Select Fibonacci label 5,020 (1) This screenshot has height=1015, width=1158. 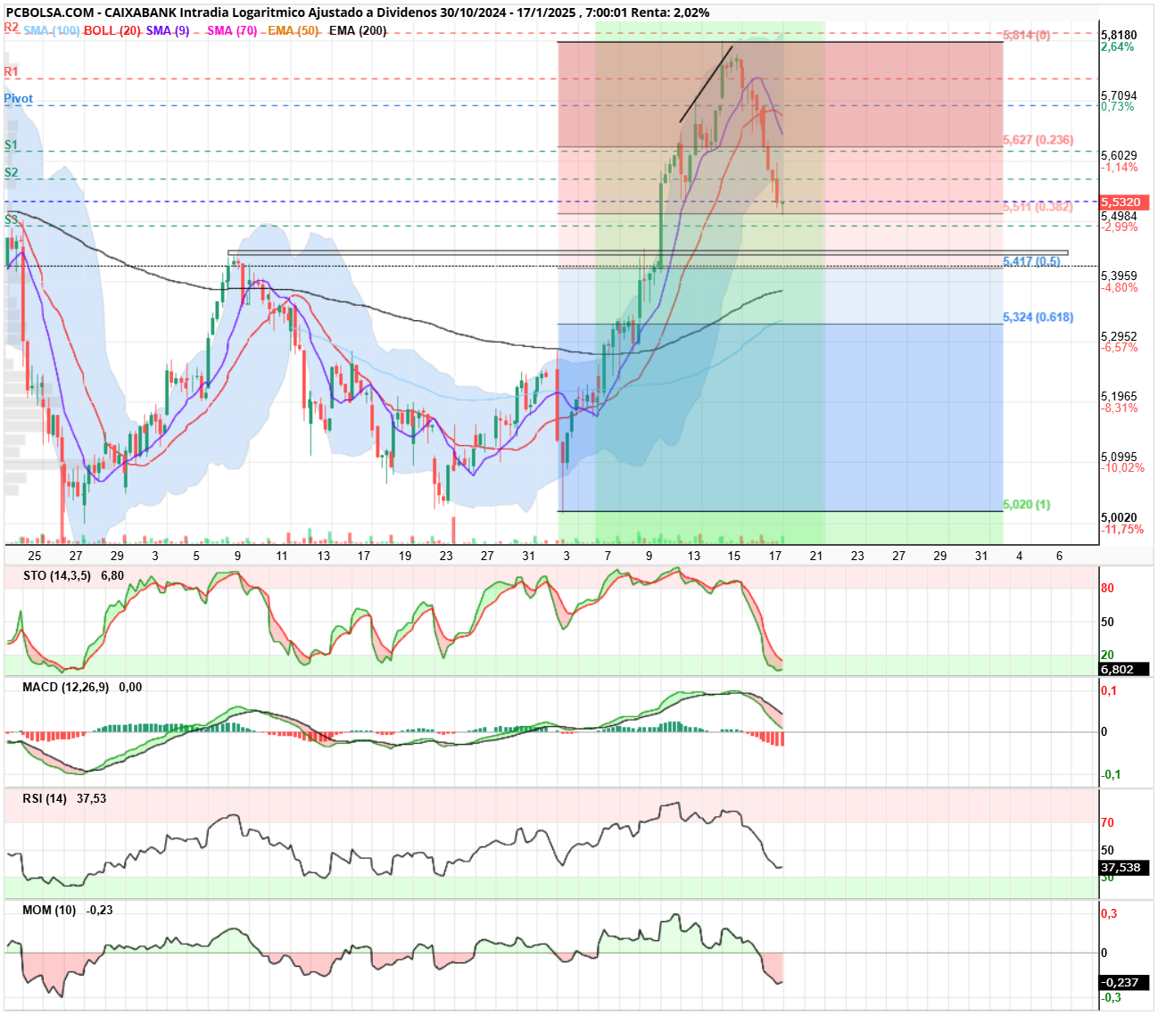click(x=1026, y=505)
